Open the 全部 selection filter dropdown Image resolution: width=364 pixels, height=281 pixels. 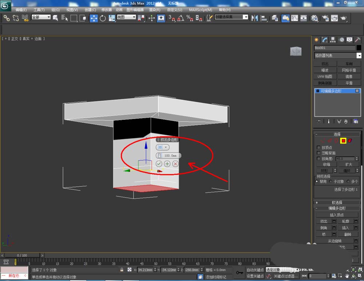pos(41,17)
